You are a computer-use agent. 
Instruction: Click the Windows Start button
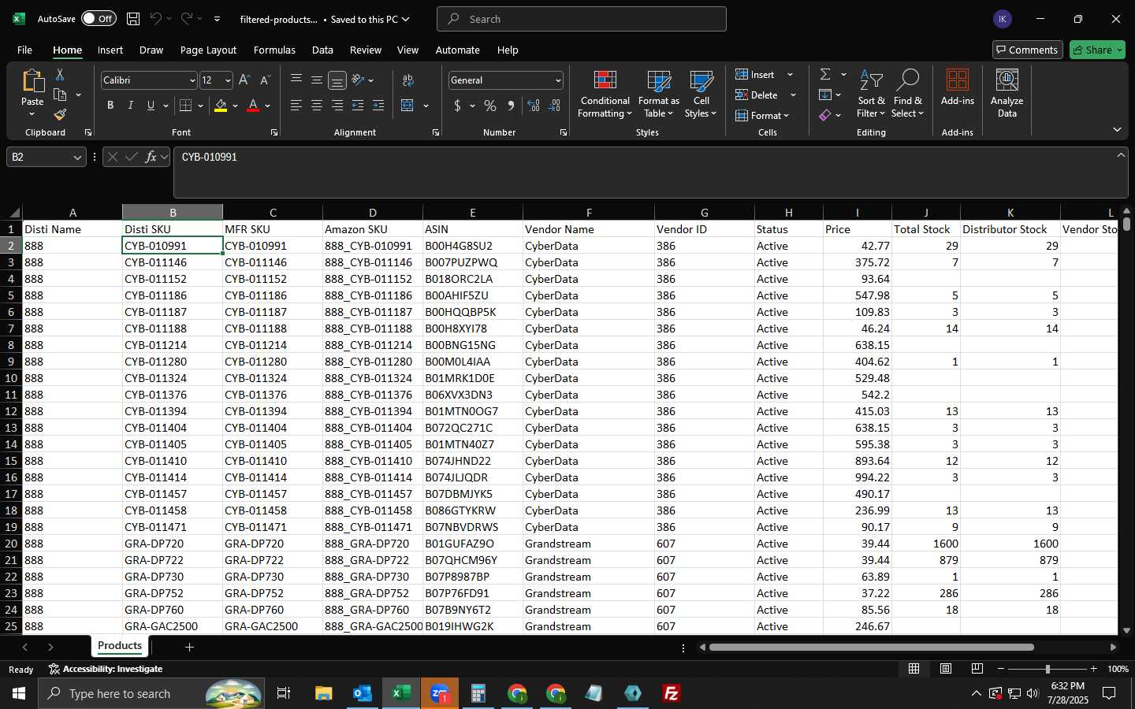[19, 693]
